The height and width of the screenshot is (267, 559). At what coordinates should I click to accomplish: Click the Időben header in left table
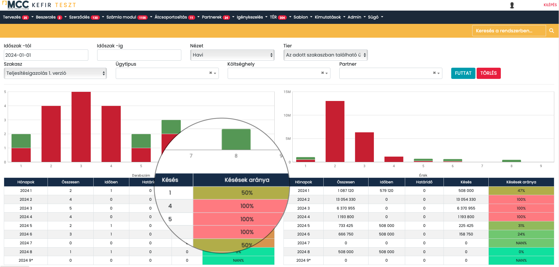[x=111, y=182]
